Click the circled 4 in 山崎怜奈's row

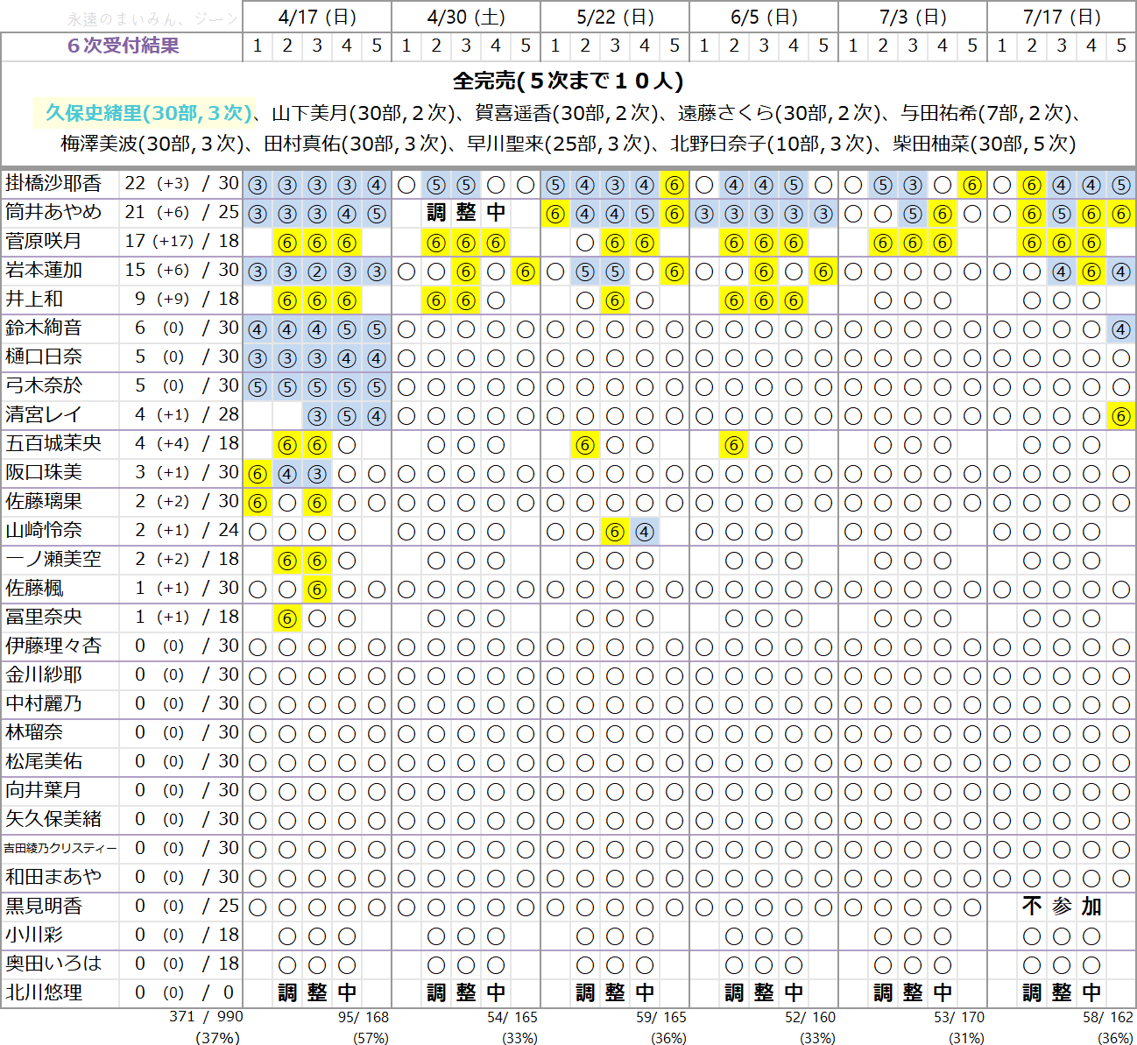click(645, 532)
